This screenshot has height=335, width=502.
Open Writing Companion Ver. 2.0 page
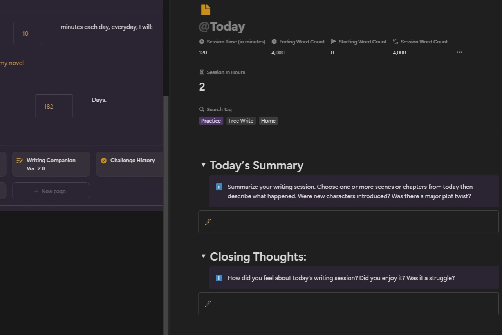click(51, 164)
